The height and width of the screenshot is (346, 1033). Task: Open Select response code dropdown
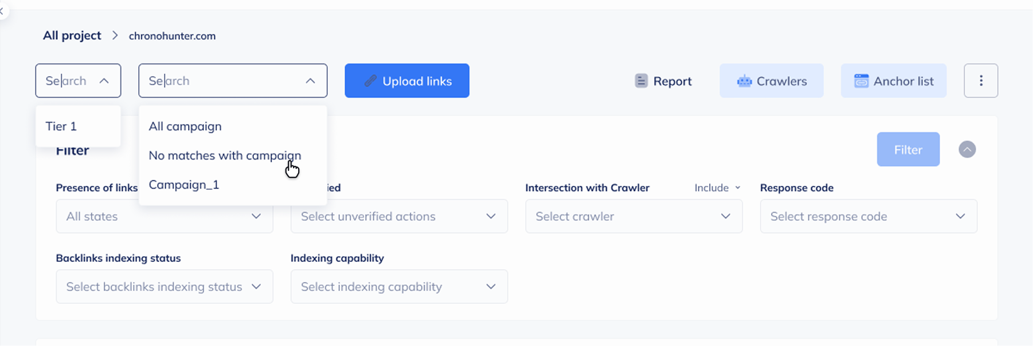click(x=868, y=216)
